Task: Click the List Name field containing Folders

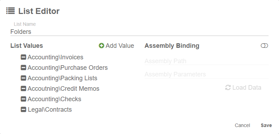Action: click(139, 32)
